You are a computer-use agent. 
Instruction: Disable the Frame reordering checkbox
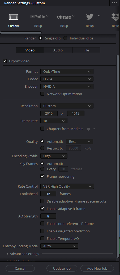tap(42, 176)
